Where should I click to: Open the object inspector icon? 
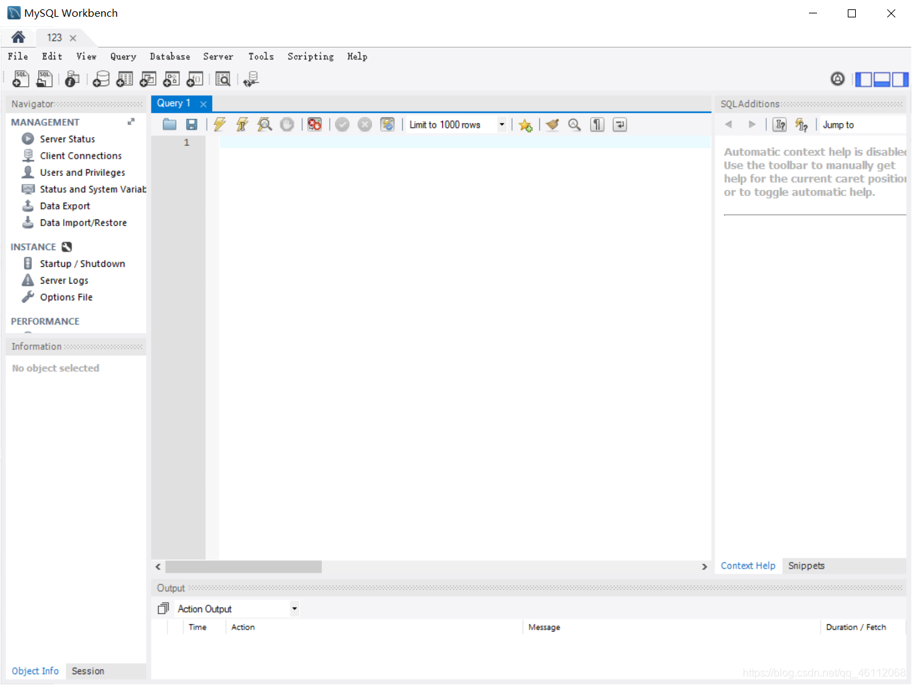tap(72, 79)
